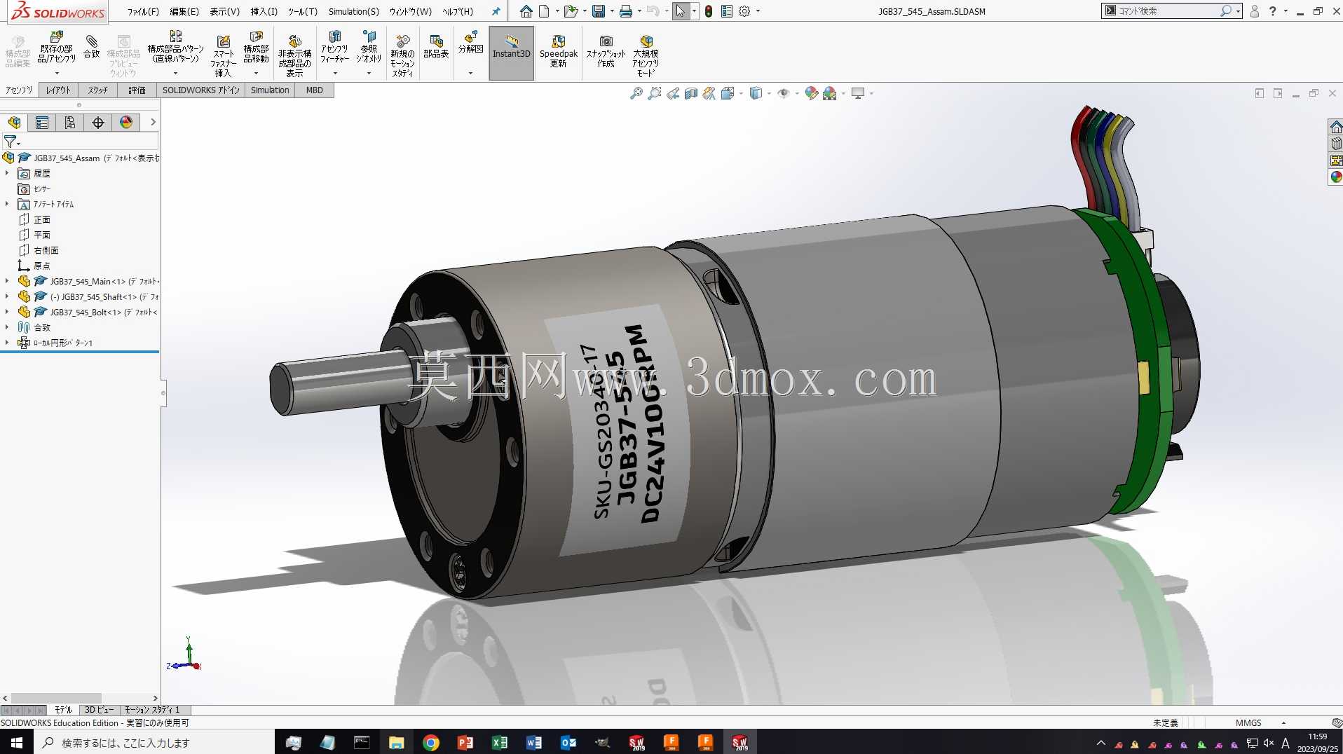The width and height of the screenshot is (1343, 754).
Task: Toggle the Select cursor tool
Action: click(680, 11)
